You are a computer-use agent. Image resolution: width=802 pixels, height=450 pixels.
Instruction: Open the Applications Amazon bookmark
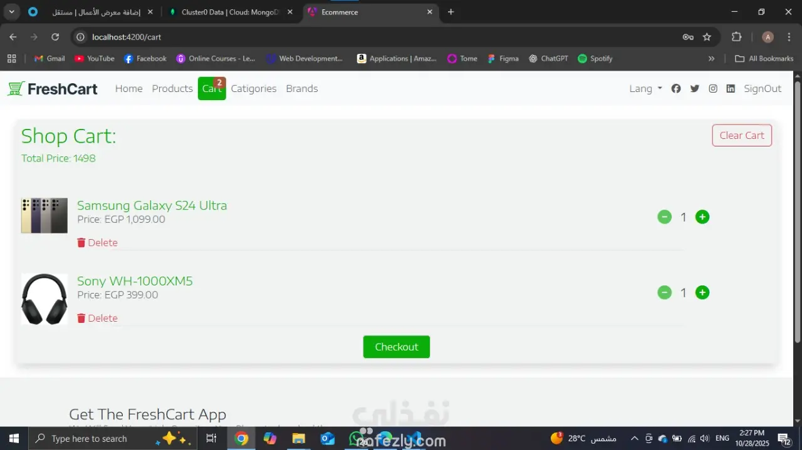397,58
